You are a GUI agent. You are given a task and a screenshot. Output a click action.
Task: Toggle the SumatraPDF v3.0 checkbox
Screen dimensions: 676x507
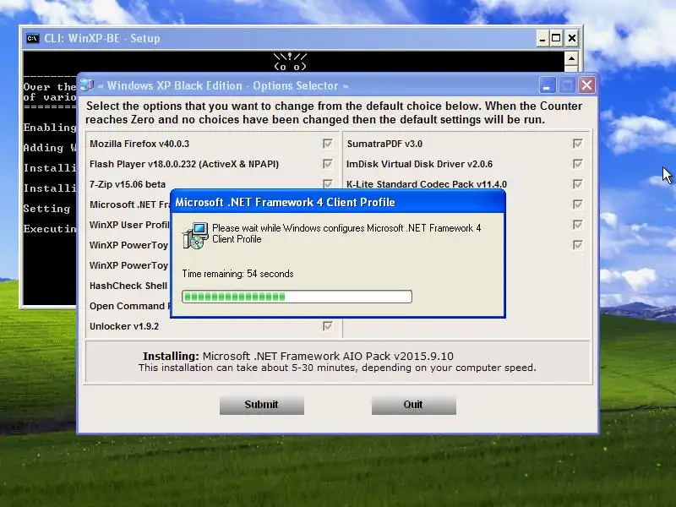[x=578, y=144]
